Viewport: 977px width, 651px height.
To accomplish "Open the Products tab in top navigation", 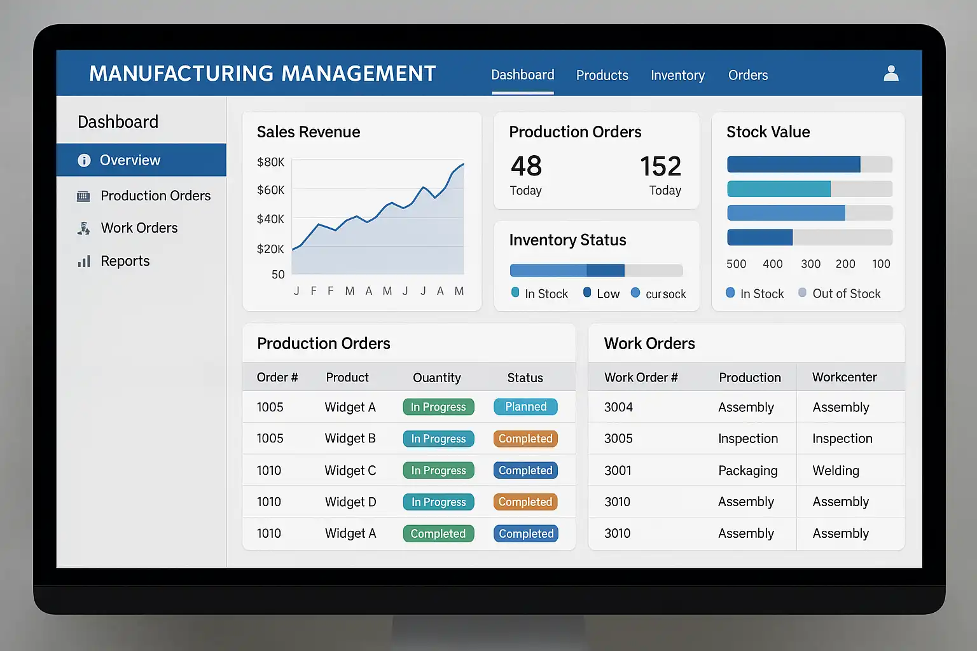I will coord(602,75).
